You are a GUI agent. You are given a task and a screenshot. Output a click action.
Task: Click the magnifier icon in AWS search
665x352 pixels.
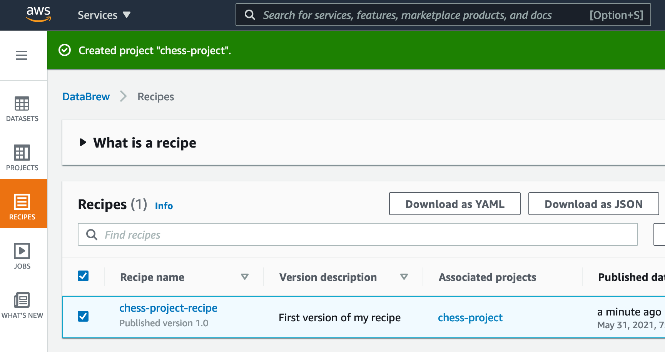tap(250, 15)
